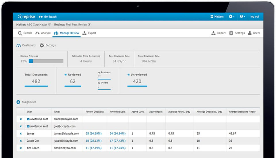Open Users via the person icon
Viewport: 276px width, 158px height.
[250, 33]
